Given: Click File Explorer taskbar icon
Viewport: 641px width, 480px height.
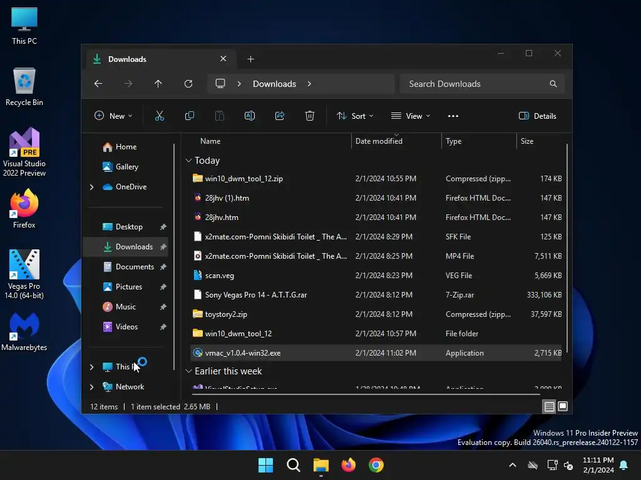Looking at the screenshot, I should click(321, 465).
